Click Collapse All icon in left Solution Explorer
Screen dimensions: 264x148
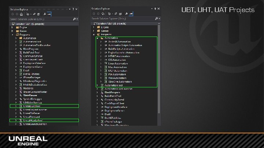pyautogui.click(x=38, y=14)
